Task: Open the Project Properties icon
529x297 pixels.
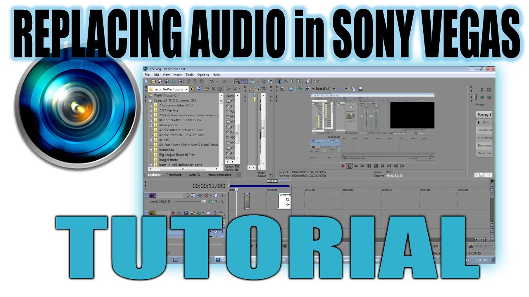Action: tap(180, 82)
